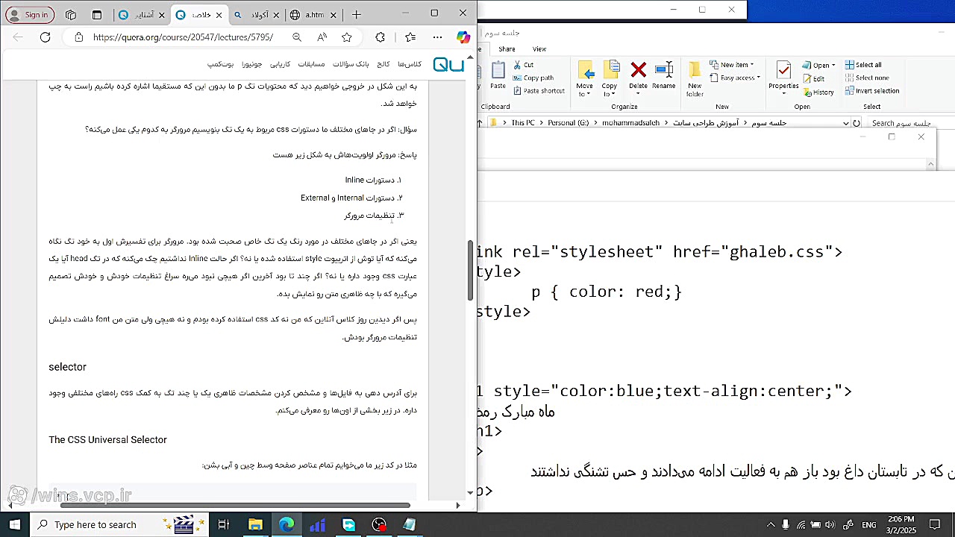Open a new browser tab

coord(357,14)
